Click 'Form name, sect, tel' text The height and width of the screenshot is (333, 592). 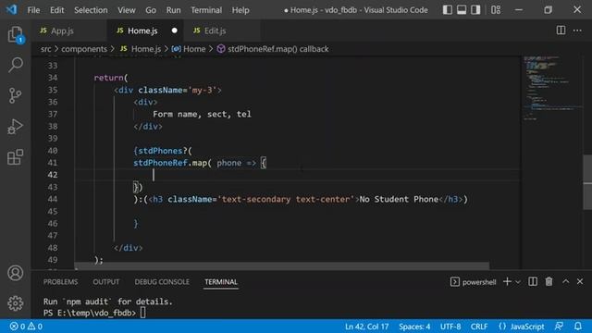(202, 114)
